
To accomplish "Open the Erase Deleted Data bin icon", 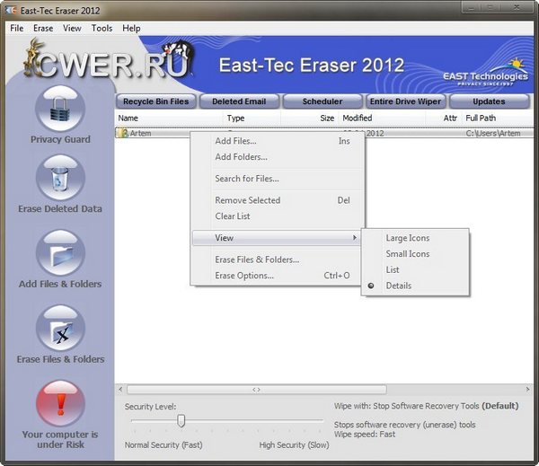I will tap(60, 178).
